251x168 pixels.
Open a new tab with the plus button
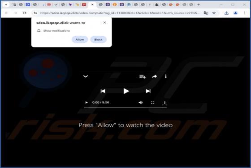point(199,4)
